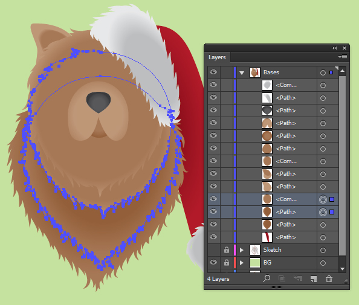
Task: Open the Layers panel flyout menu
Action: (x=343, y=57)
